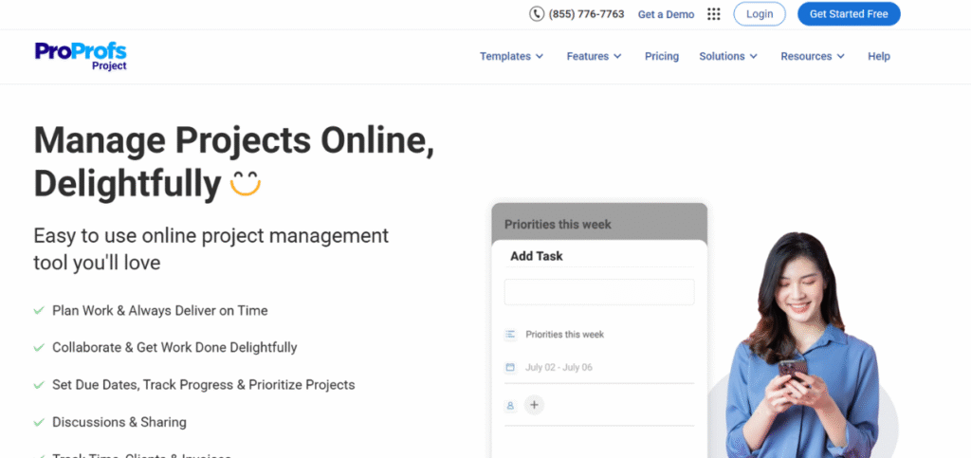Screen dimensions: 971x458
Task: Click checkmark beside Set Due Dates
Action: click(39, 385)
